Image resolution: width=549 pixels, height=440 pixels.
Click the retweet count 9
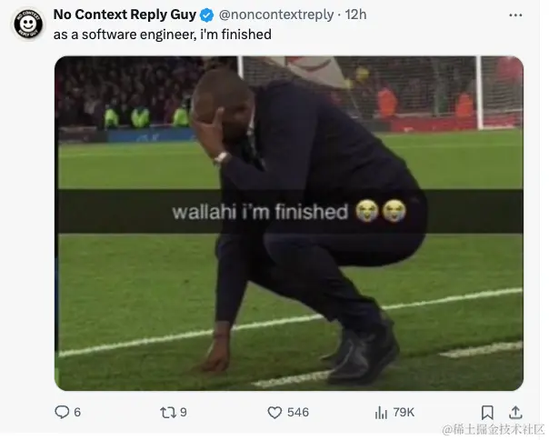[x=184, y=413]
